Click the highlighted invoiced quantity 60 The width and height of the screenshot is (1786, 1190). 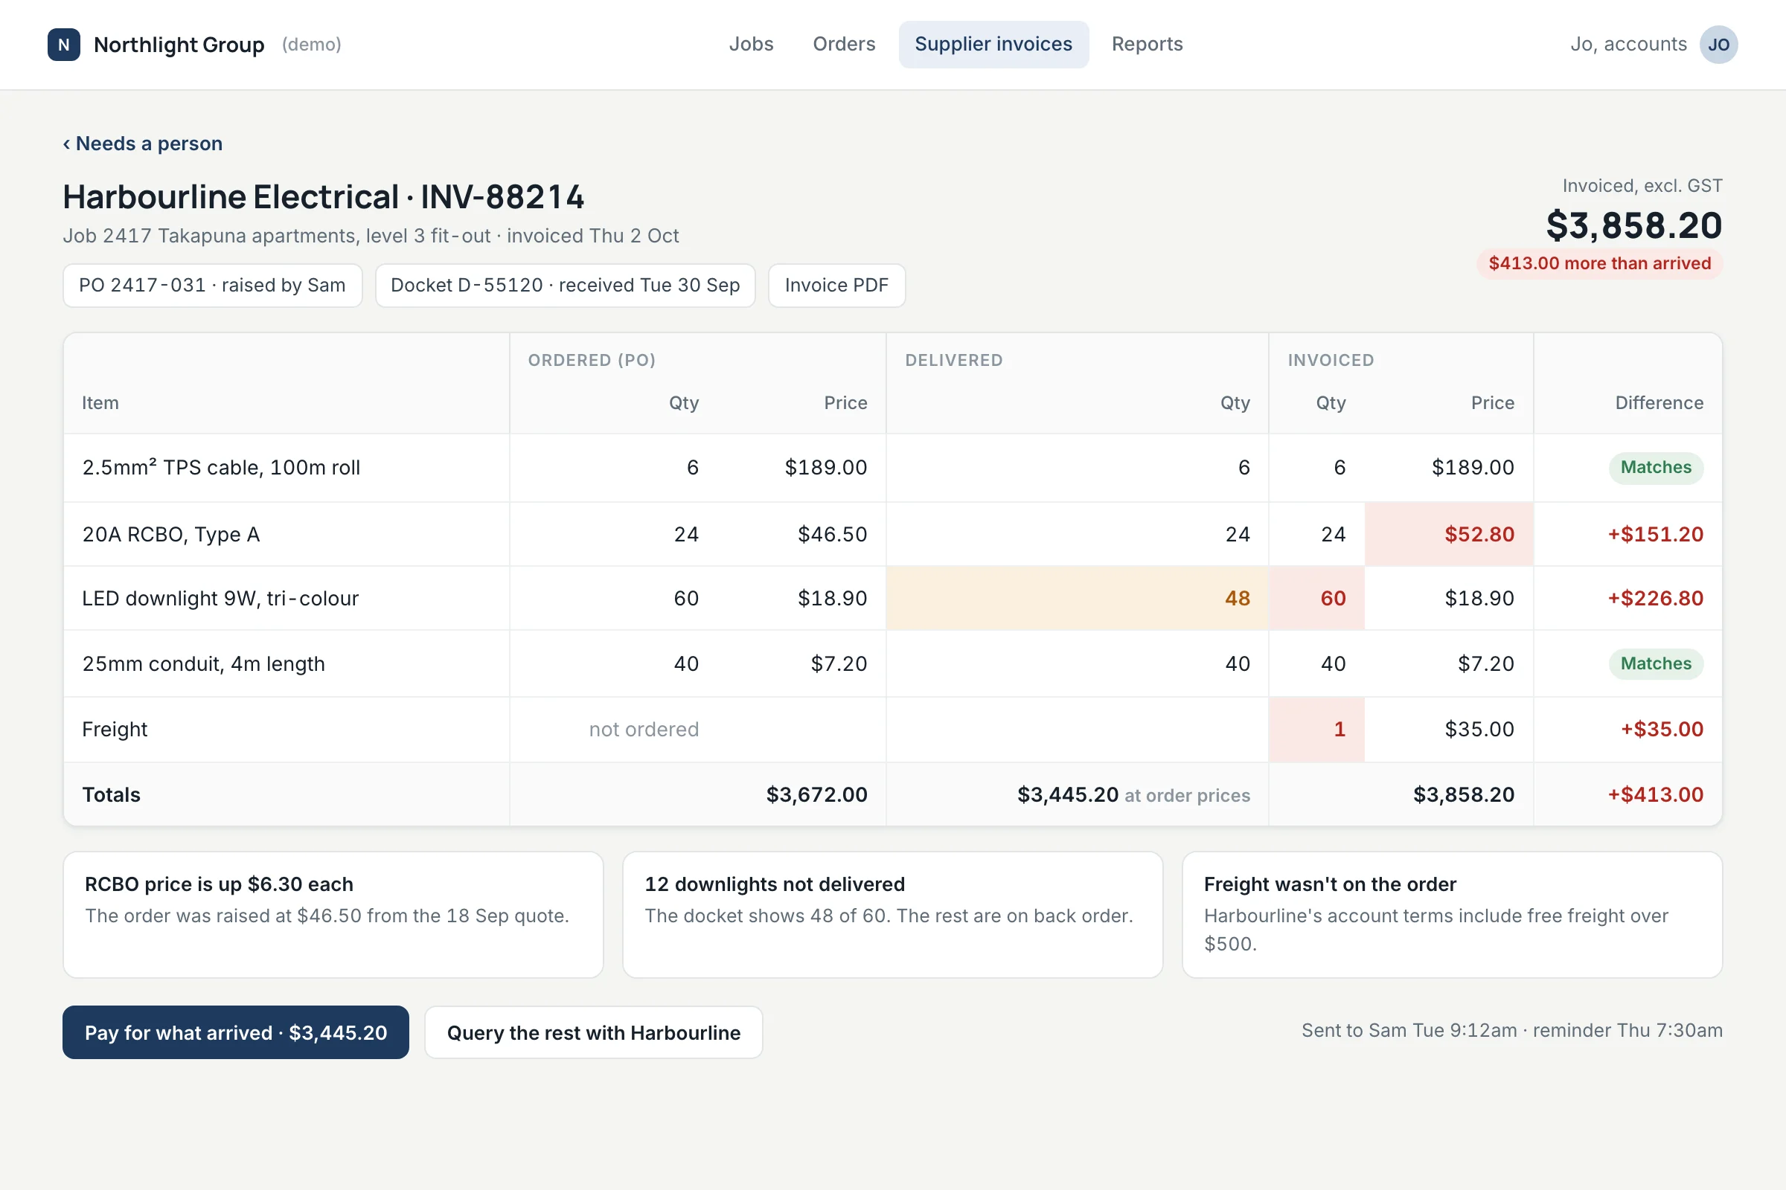[1316, 598]
